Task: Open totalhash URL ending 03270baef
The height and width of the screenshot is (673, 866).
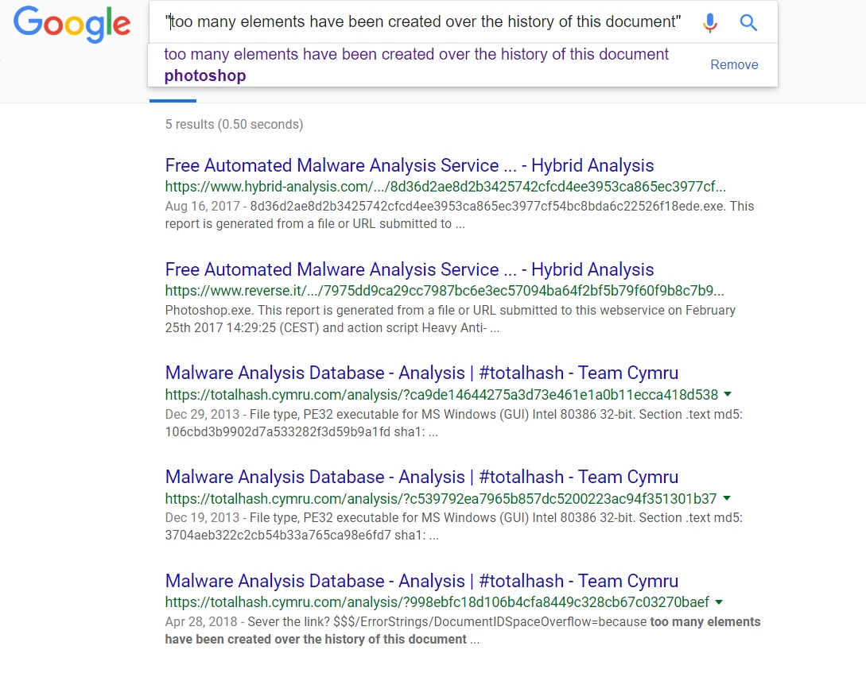Action: point(437,602)
